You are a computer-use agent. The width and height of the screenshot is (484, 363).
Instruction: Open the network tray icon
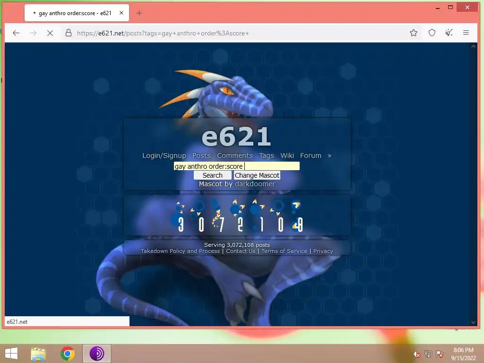(x=428, y=354)
